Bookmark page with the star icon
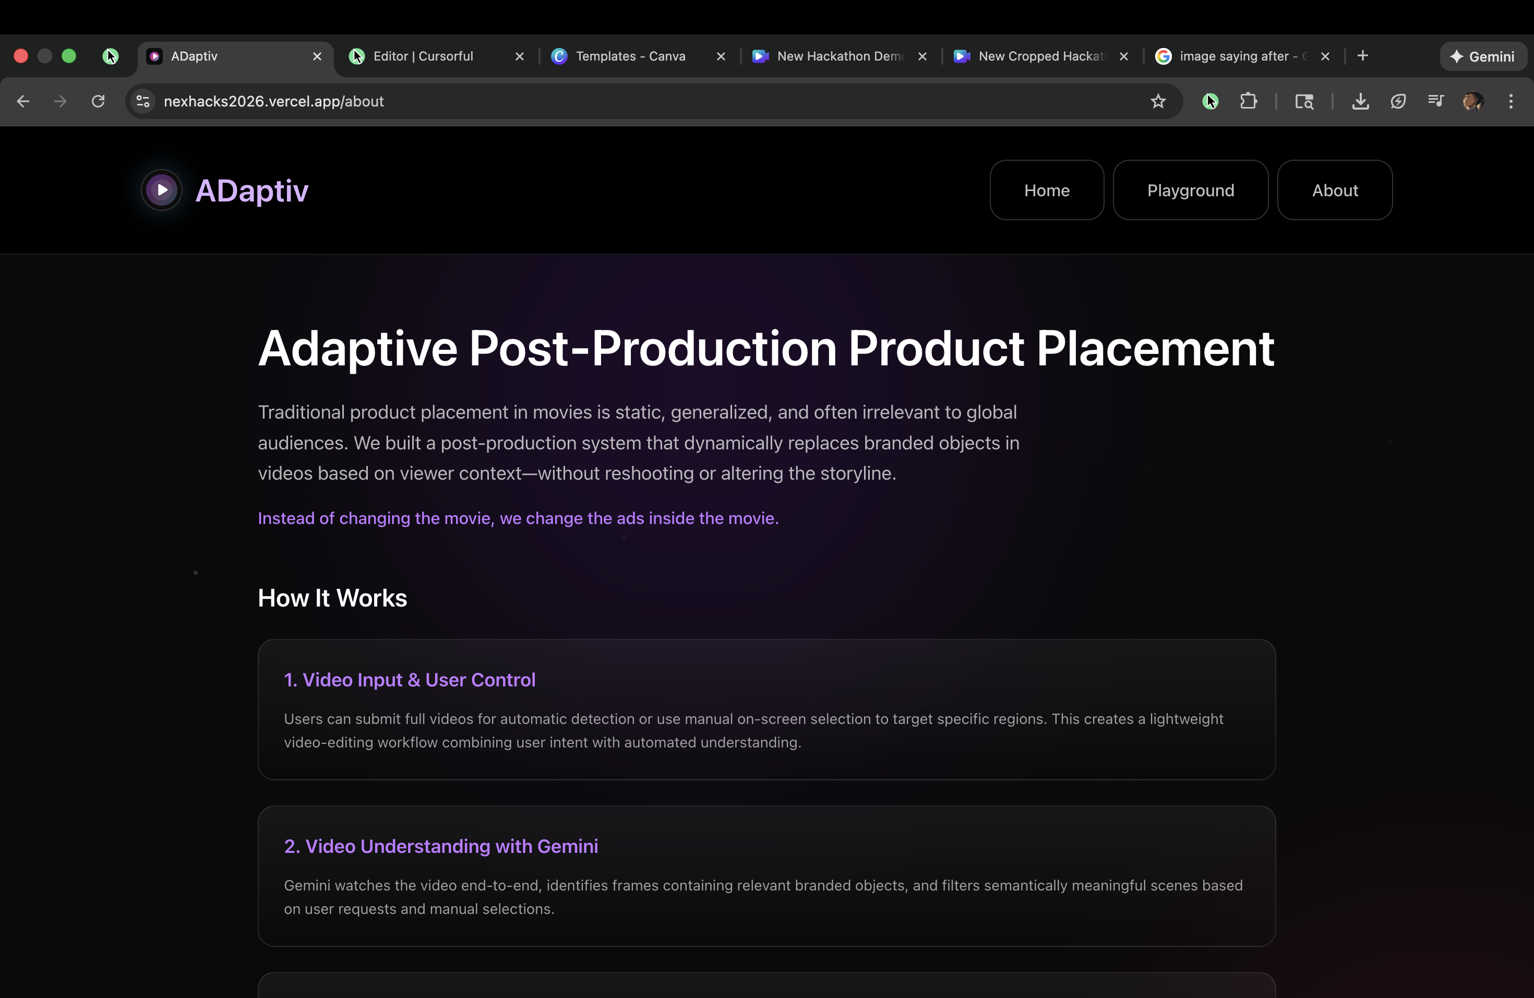1534x998 pixels. [x=1158, y=101]
